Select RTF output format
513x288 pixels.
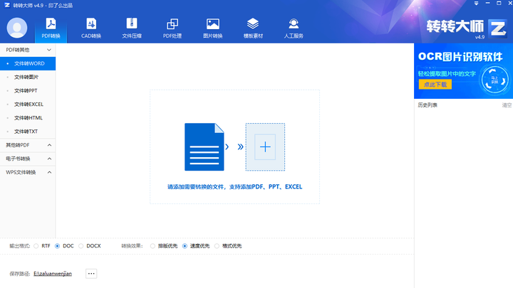36,246
